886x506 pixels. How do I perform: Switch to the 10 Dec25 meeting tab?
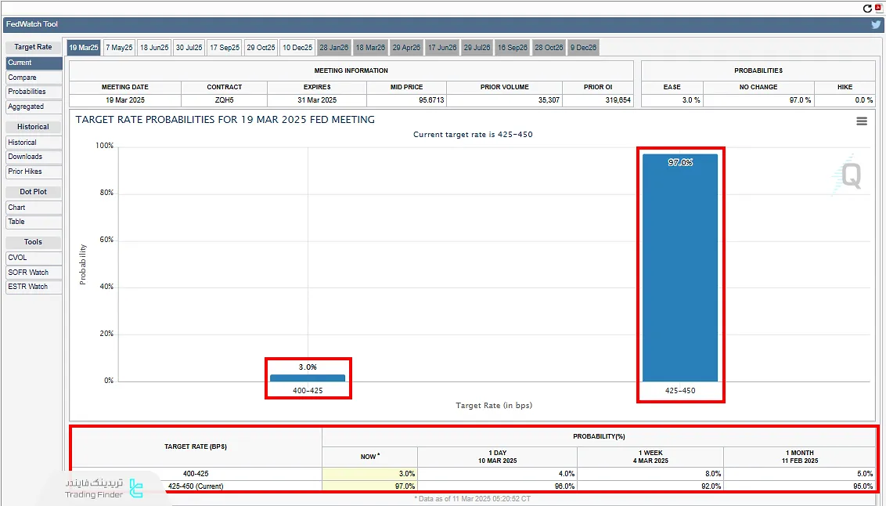pos(297,48)
